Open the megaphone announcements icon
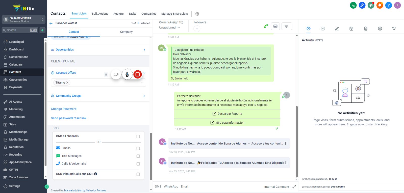This screenshot has width=404, height=193. pos(371,5)
